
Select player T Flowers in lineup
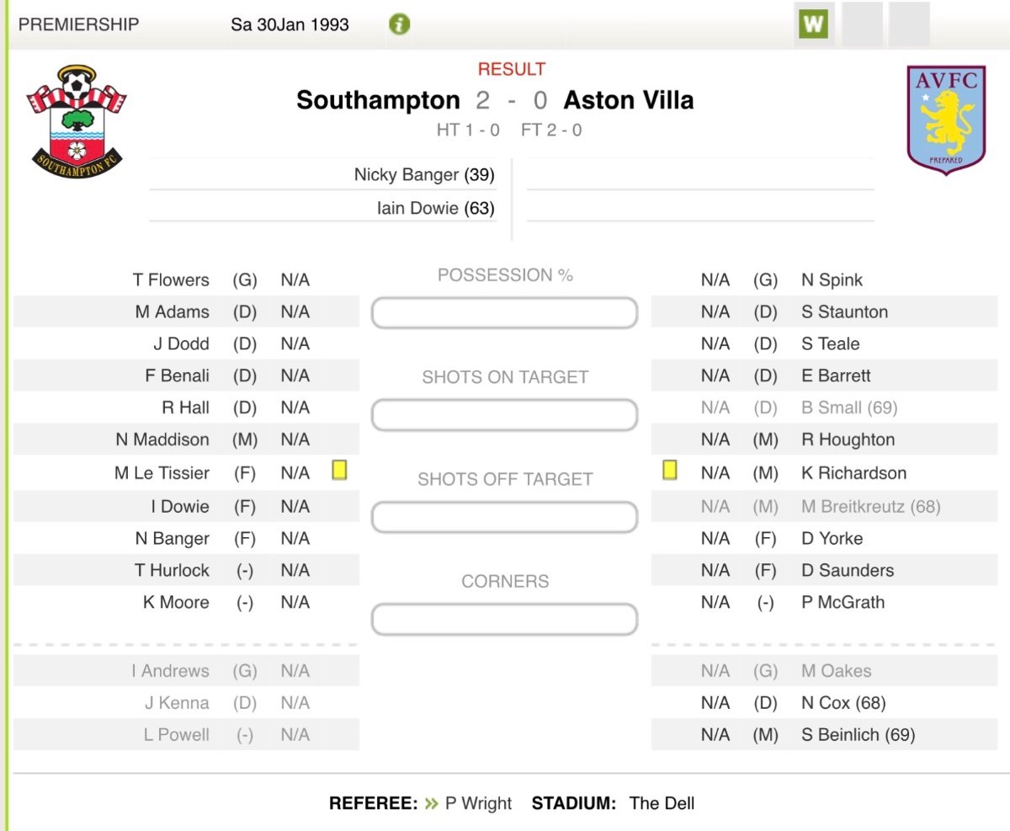point(171,280)
